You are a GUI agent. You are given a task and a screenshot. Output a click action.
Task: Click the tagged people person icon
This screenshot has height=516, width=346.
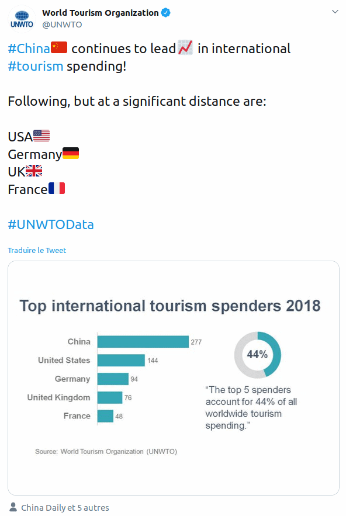click(x=13, y=507)
